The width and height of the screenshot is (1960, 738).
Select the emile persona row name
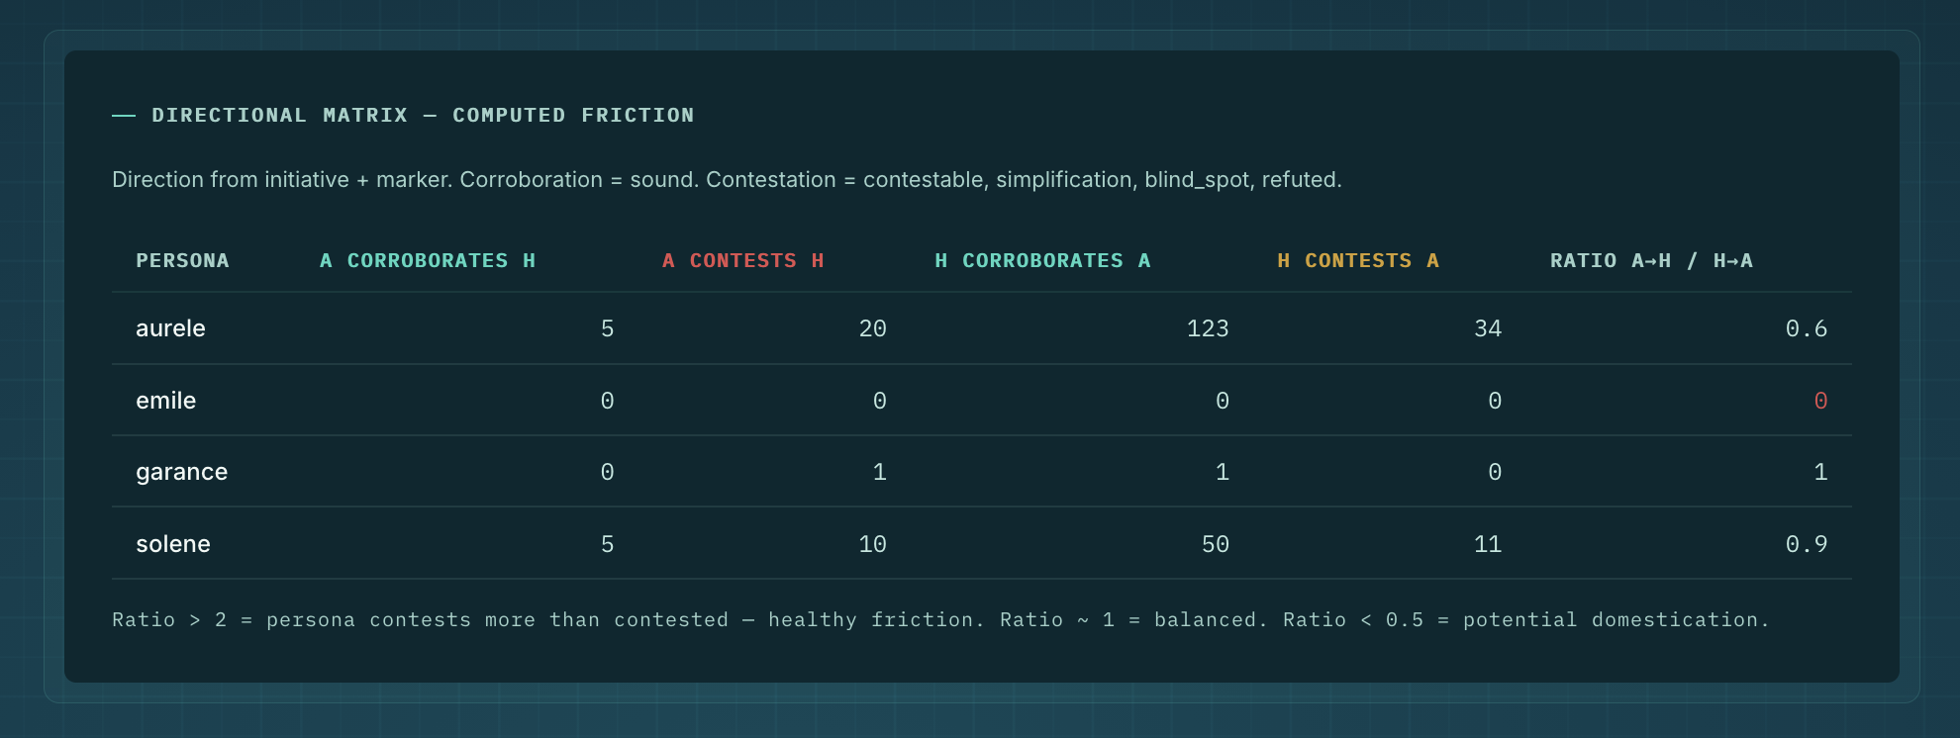[165, 401]
